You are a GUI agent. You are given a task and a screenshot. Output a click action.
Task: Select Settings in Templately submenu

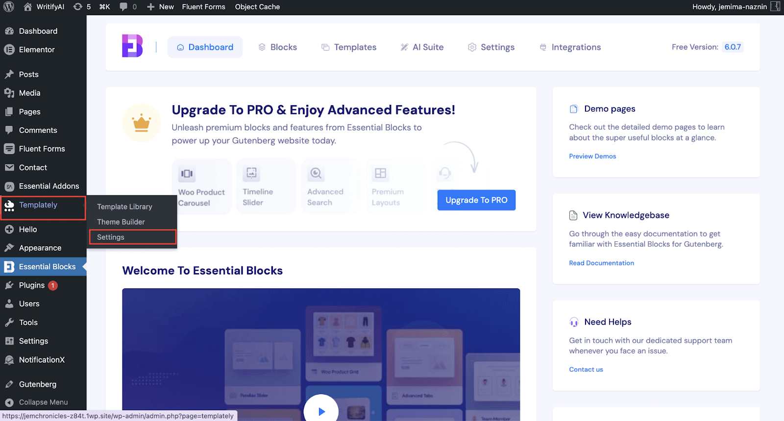[x=132, y=237]
